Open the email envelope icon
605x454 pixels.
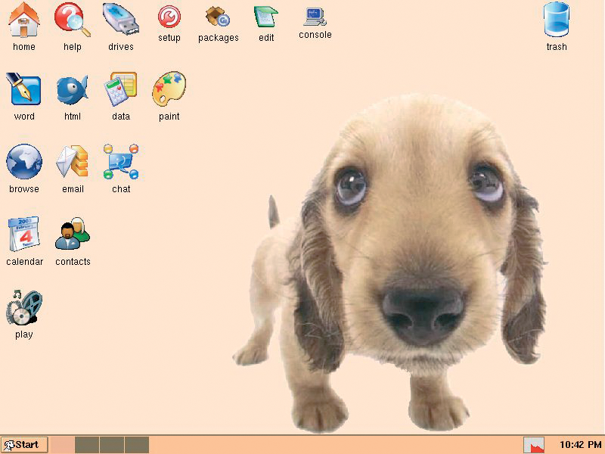72,162
